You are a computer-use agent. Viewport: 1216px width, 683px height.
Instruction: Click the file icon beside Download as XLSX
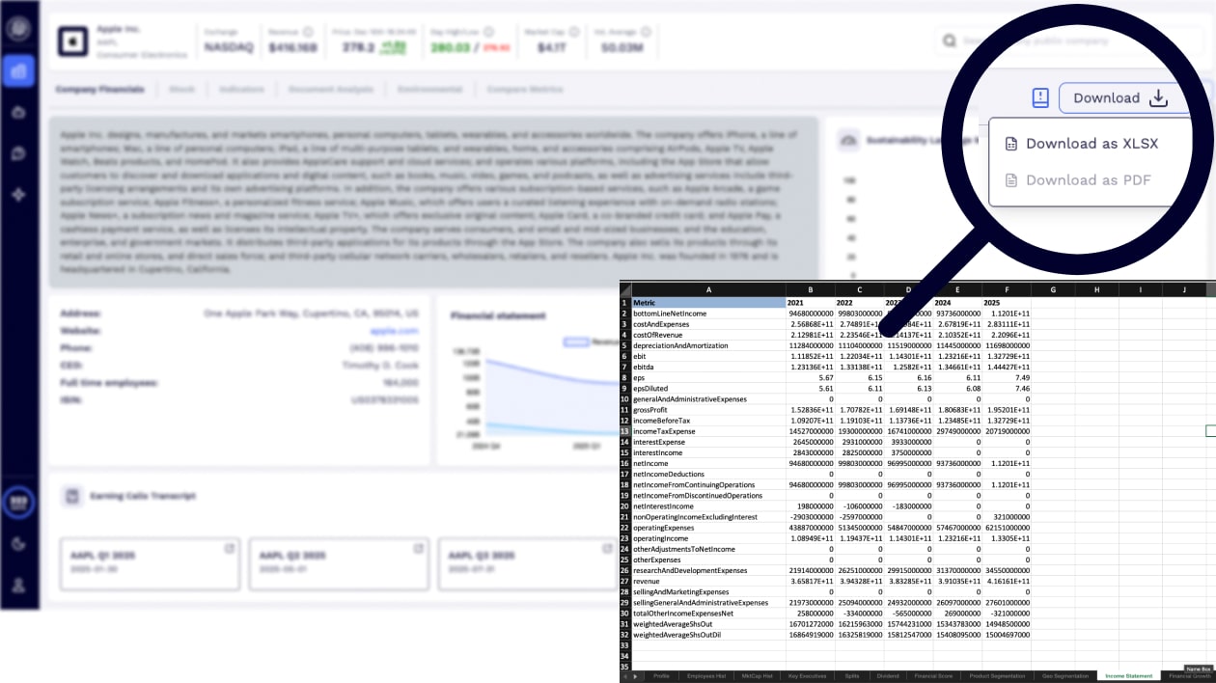[1011, 144]
